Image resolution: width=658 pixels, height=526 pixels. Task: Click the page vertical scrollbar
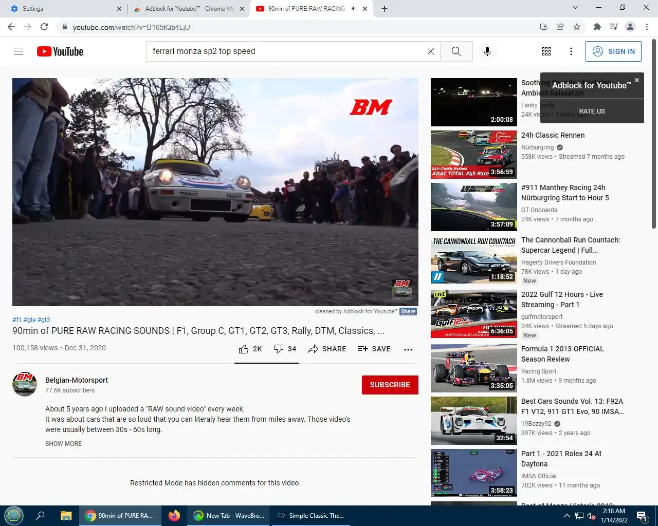coord(654,134)
